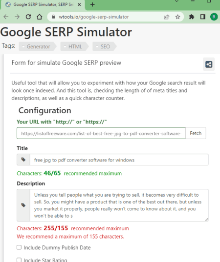
Task: Click the browser Back arrow
Action: click(6, 17)
